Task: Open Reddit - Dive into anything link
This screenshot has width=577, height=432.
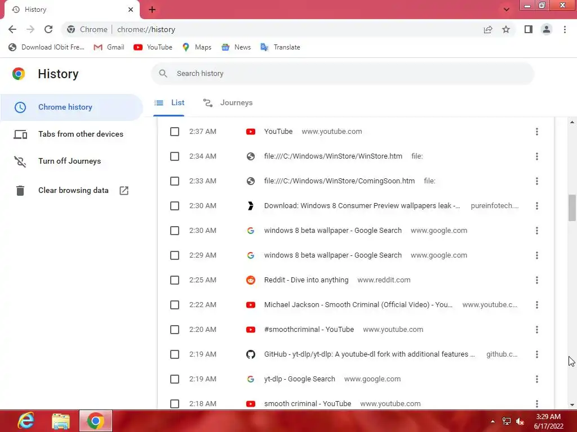Action: pos(306,280)
